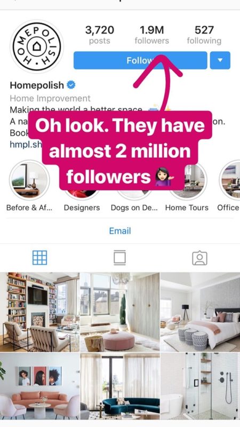240x427 pixels.
Task: Open the bedroom with pink throw post
Action: pos(201,312)
